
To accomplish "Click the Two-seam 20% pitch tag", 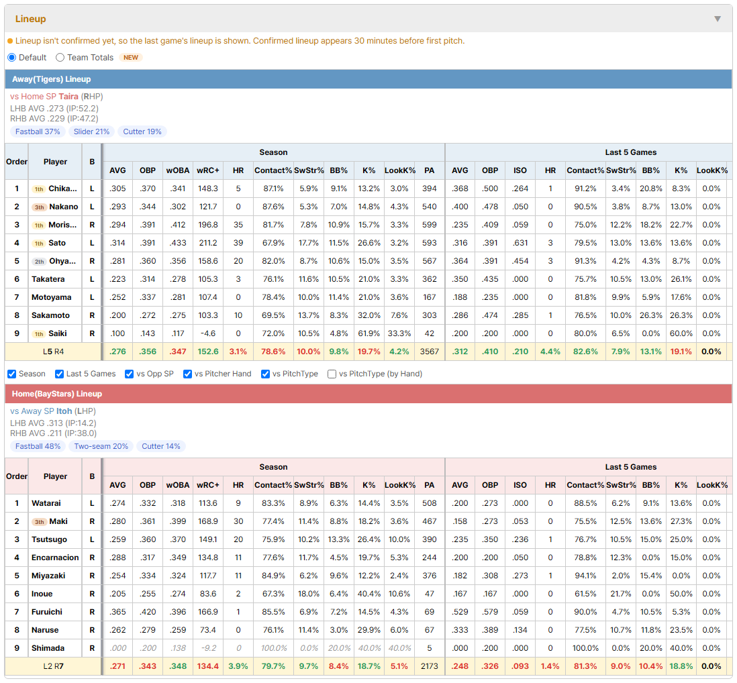I will tap(101, 446).
